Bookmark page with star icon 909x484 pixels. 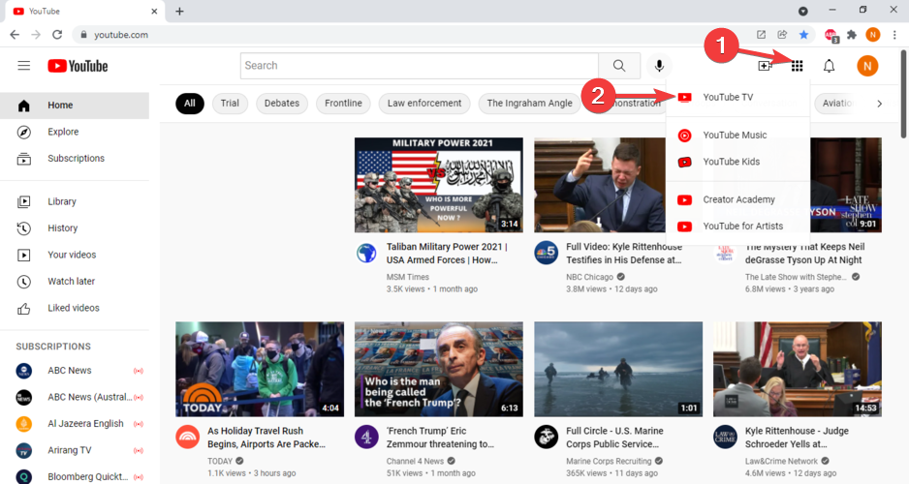click(803, 35)
